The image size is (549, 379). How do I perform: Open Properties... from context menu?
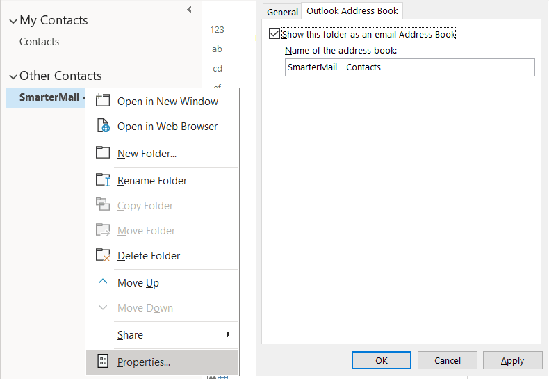[x=163, y=362]
